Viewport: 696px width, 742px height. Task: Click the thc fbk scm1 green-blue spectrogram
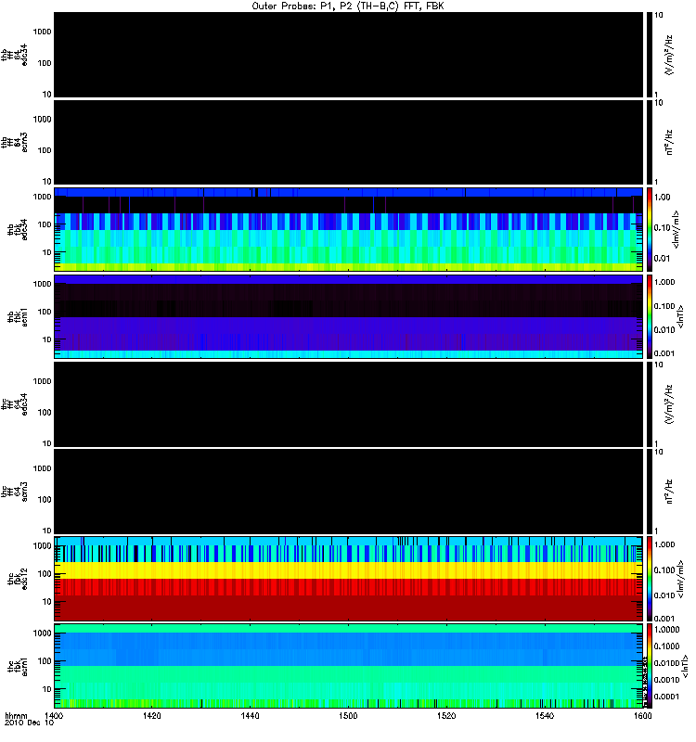(x=348, y=666)
